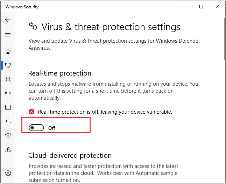Open Device security laptop icon
The image size is (226, 184).
[8, 121]
